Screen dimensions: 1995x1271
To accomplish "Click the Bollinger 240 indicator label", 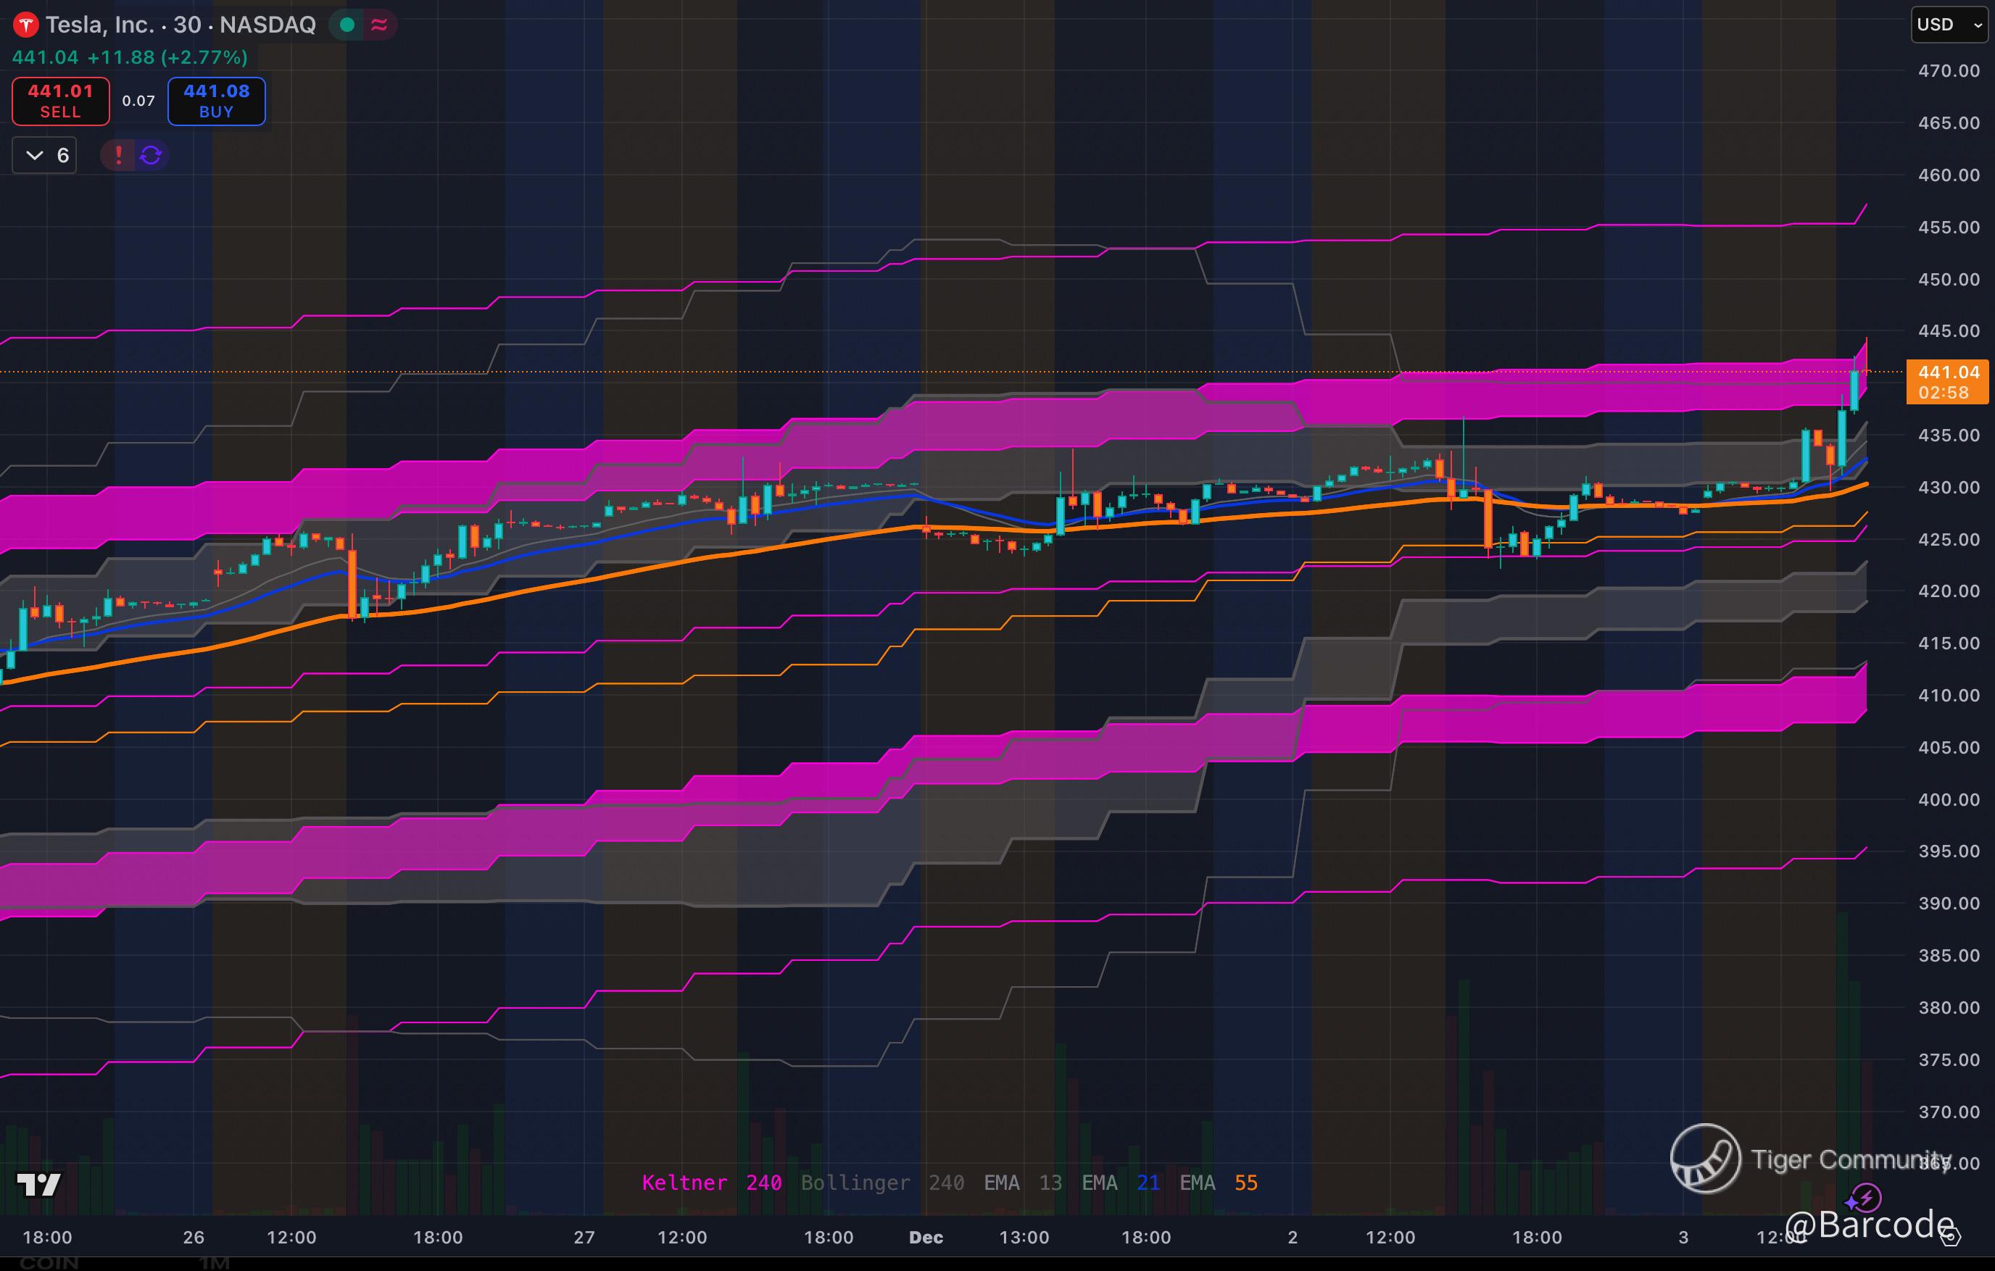I will click(882, 1183).
